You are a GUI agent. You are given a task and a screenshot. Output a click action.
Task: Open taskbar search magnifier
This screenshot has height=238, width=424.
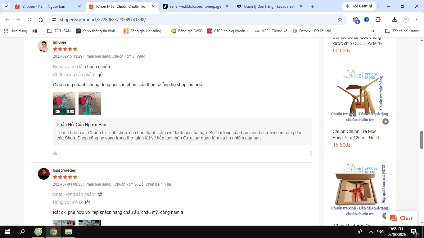click(x=22, y=232)
